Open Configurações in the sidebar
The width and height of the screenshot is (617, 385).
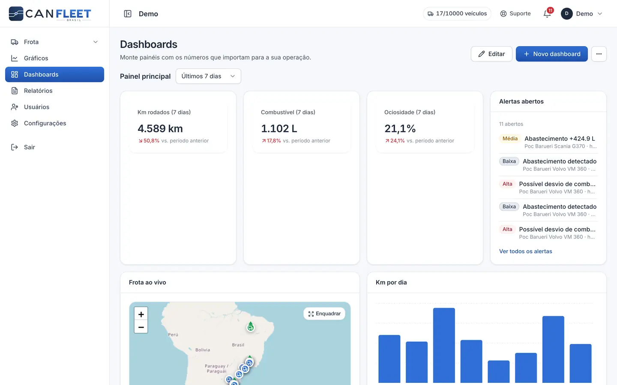54,123
